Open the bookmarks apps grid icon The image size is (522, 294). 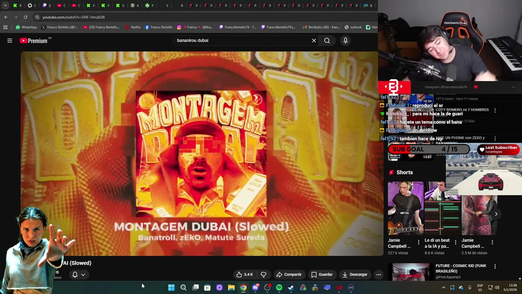click(x=5, y=27)
